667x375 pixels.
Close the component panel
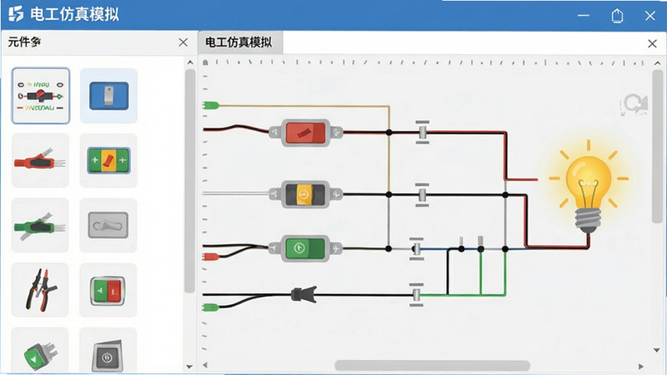[x=183, y=42]
